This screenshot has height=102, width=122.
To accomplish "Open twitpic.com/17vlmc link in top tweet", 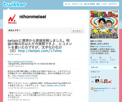I will click(40, 51).
